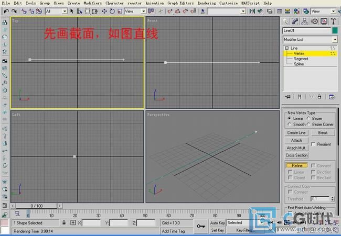Viewport: 341px width, 236px height.
Task: Click the Bind to Space Warp icon
Action: 39,11
